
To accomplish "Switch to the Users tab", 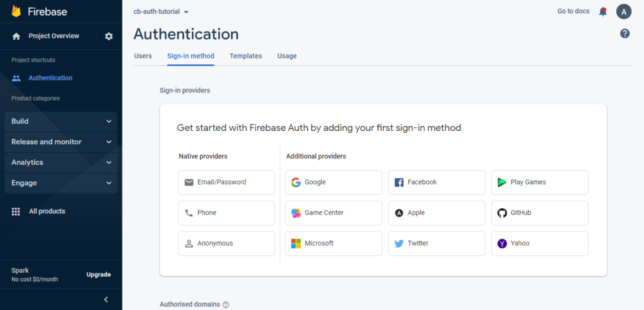I will 143,56.
